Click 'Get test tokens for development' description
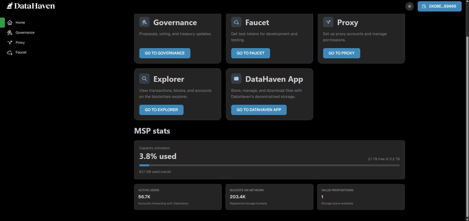The height and width of the screenshot is (221, 469). pos(264,37)
